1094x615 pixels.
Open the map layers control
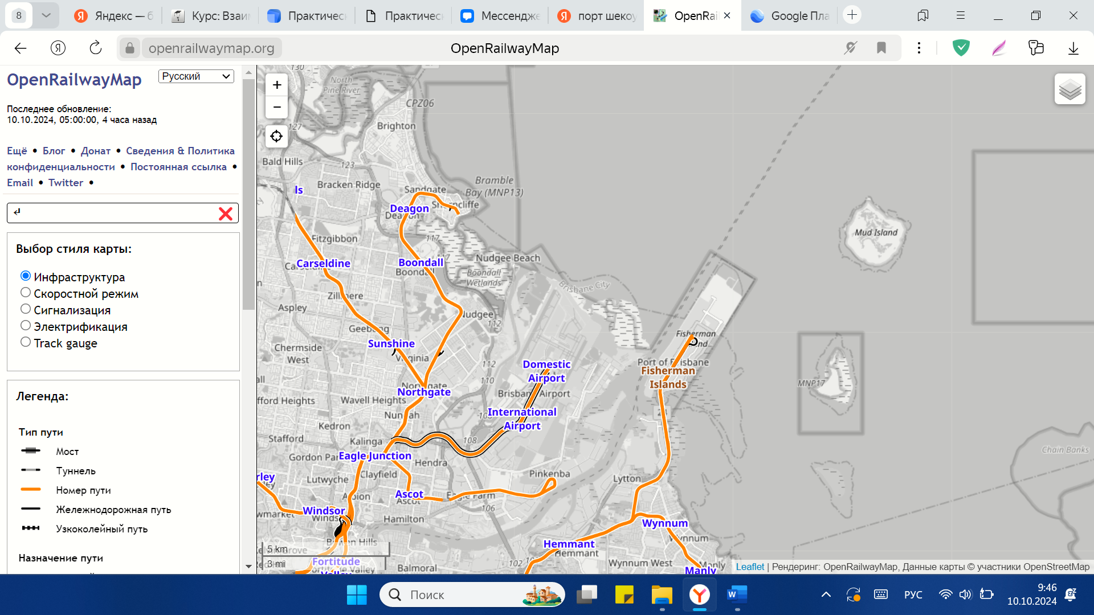pos(1069,89)
